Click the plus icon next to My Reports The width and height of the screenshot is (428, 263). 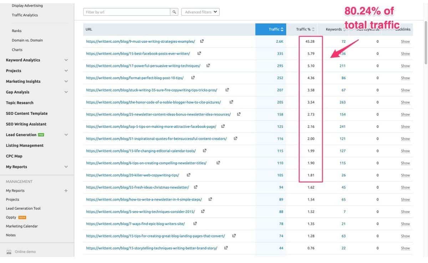[66, 191]
